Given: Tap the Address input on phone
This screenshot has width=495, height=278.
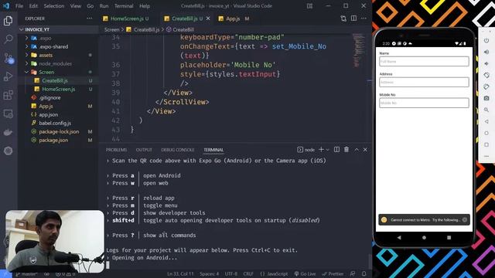Looking at the screenshot, I should [424, 83].
